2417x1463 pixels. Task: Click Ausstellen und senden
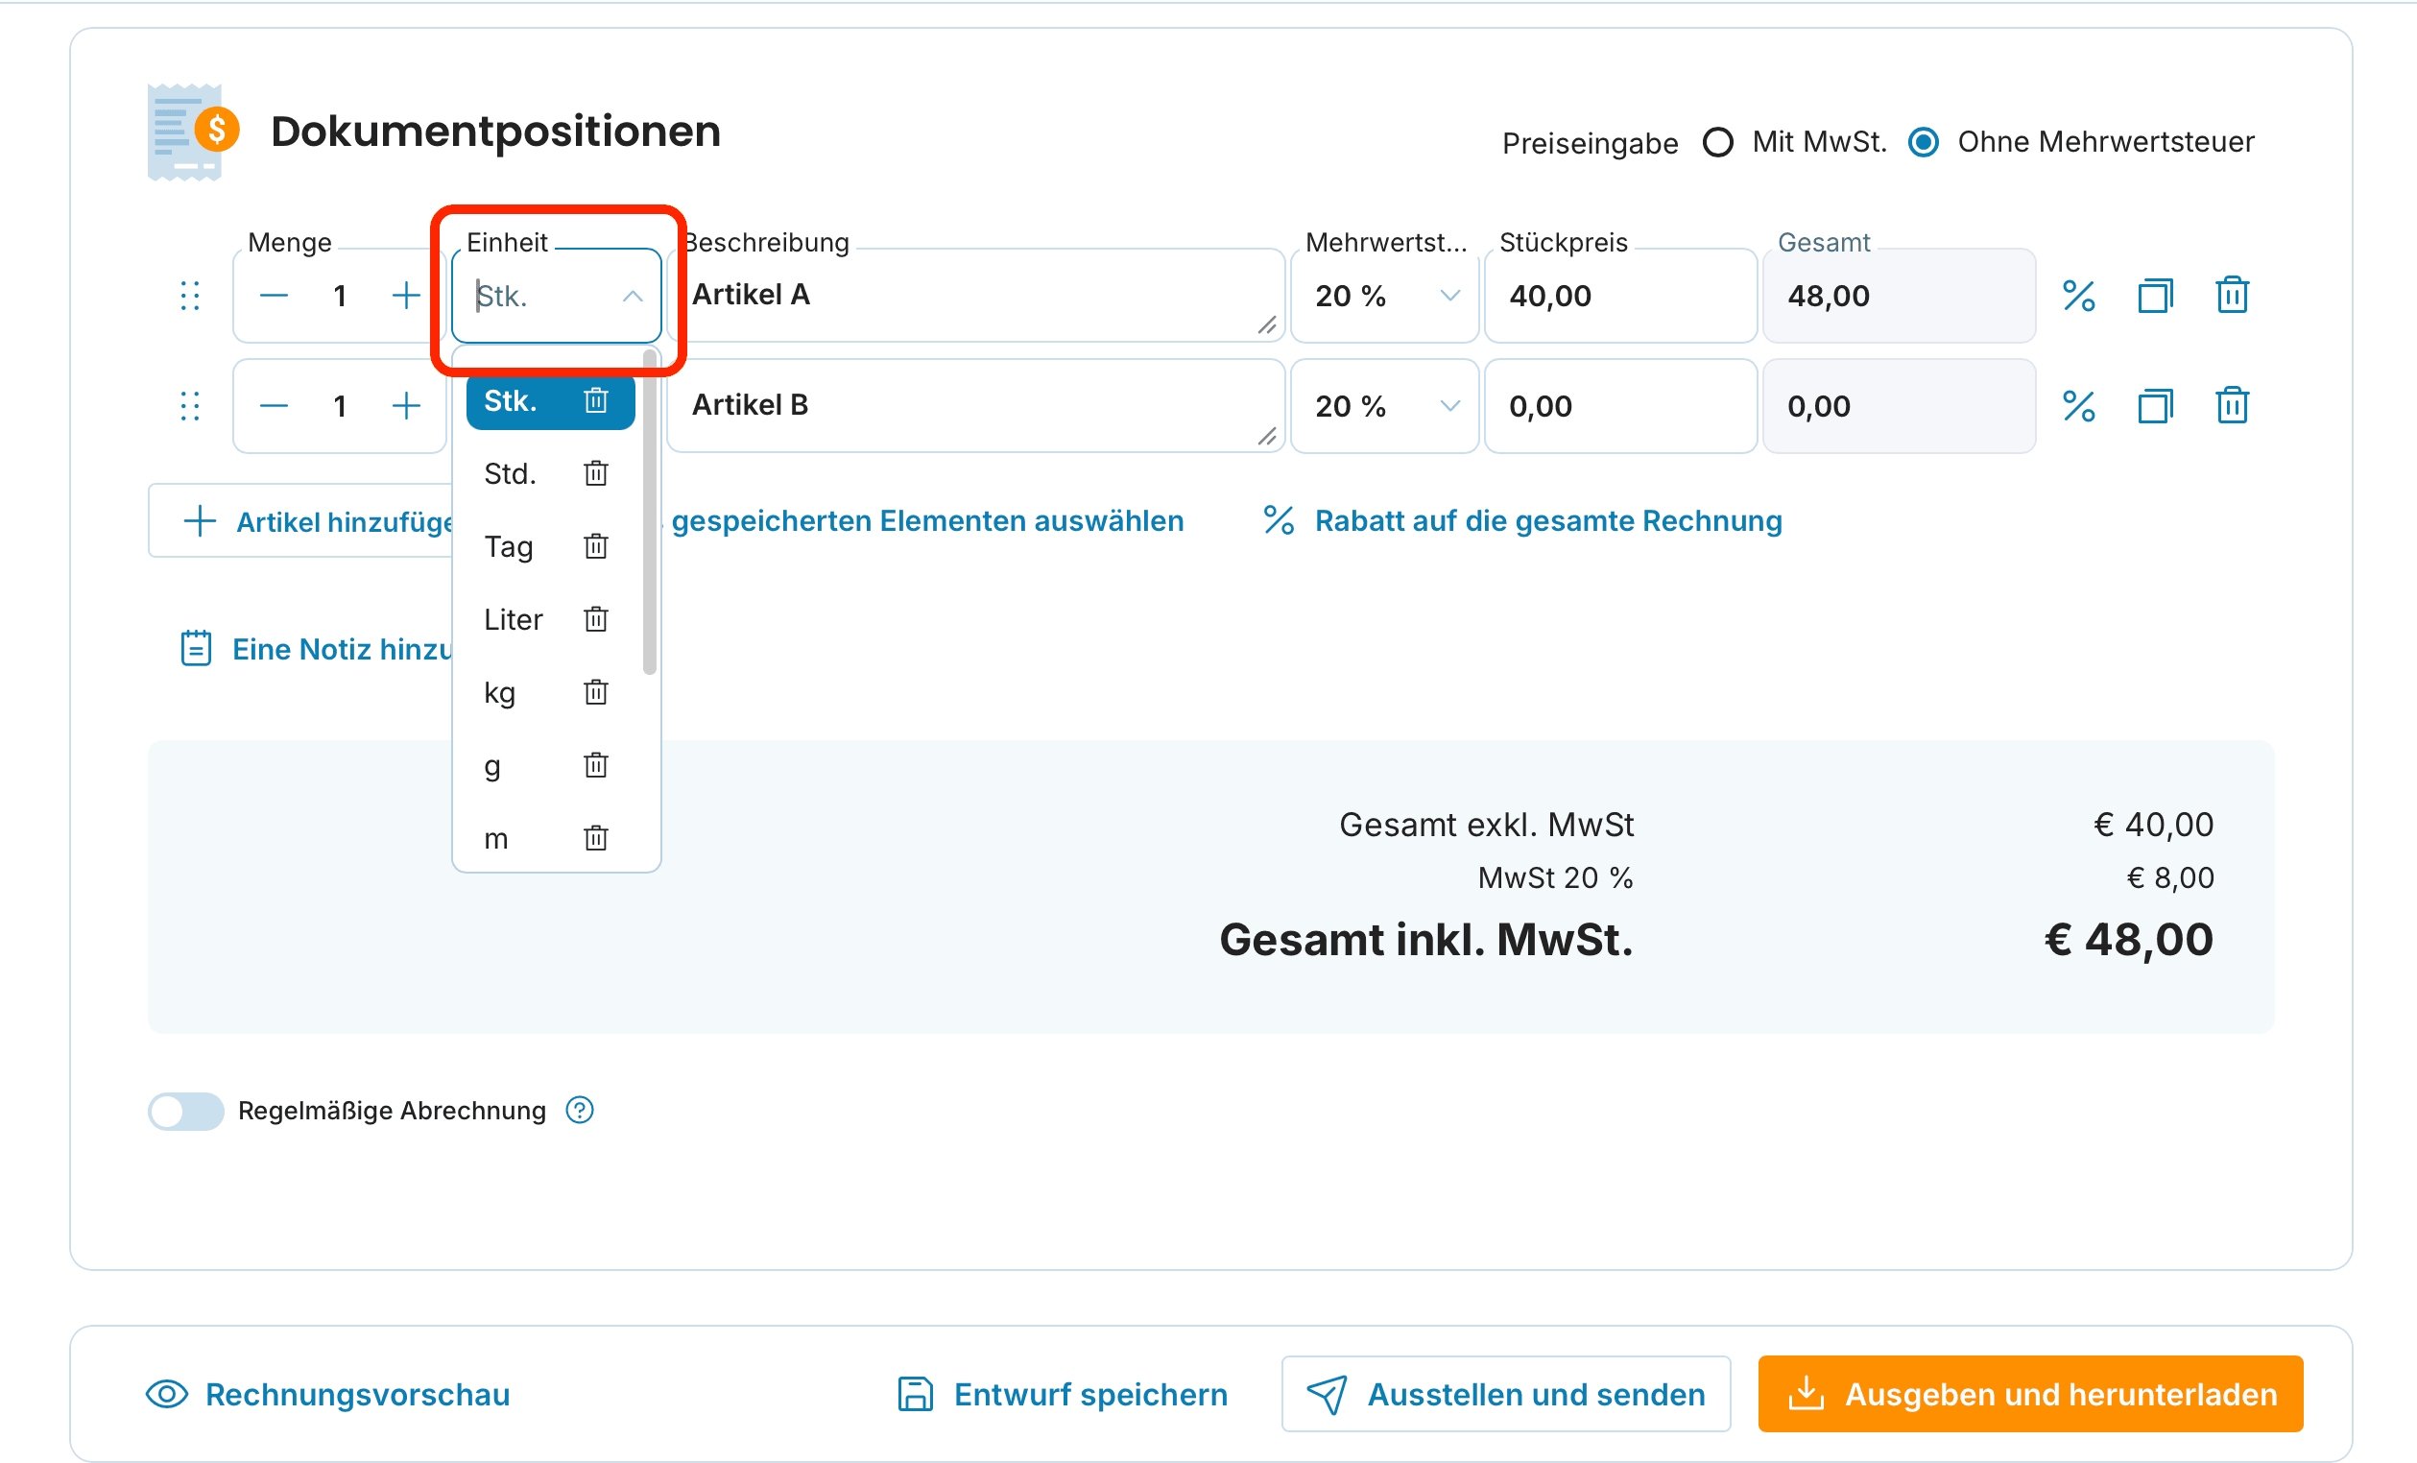coord(1506,1394)
